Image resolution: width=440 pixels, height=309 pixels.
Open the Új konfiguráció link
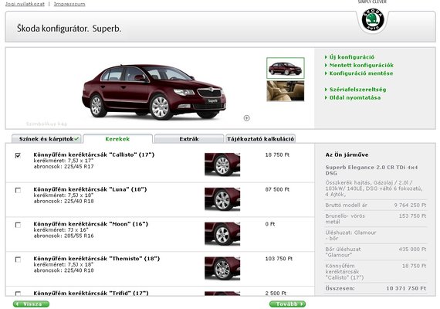350,57
